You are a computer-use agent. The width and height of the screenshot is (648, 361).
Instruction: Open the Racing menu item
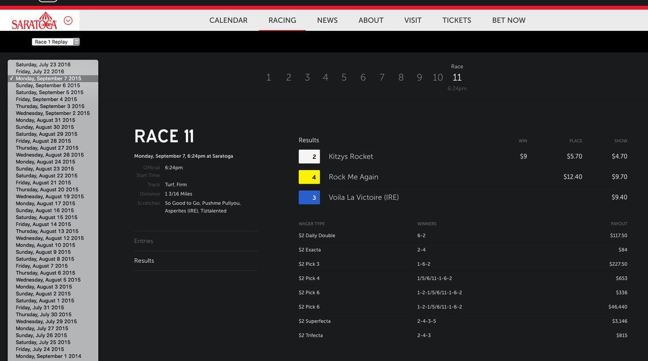282,20
